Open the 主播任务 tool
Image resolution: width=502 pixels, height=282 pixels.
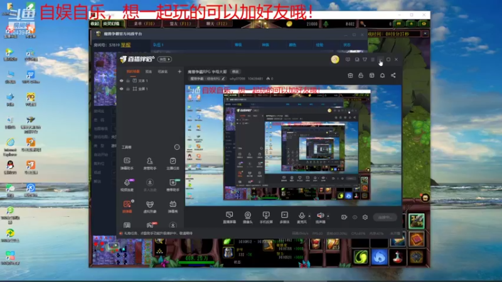(x=173, y=164)
